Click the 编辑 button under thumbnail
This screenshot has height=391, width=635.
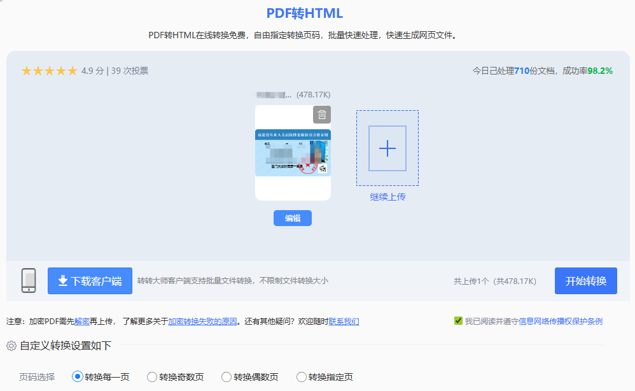293,218
